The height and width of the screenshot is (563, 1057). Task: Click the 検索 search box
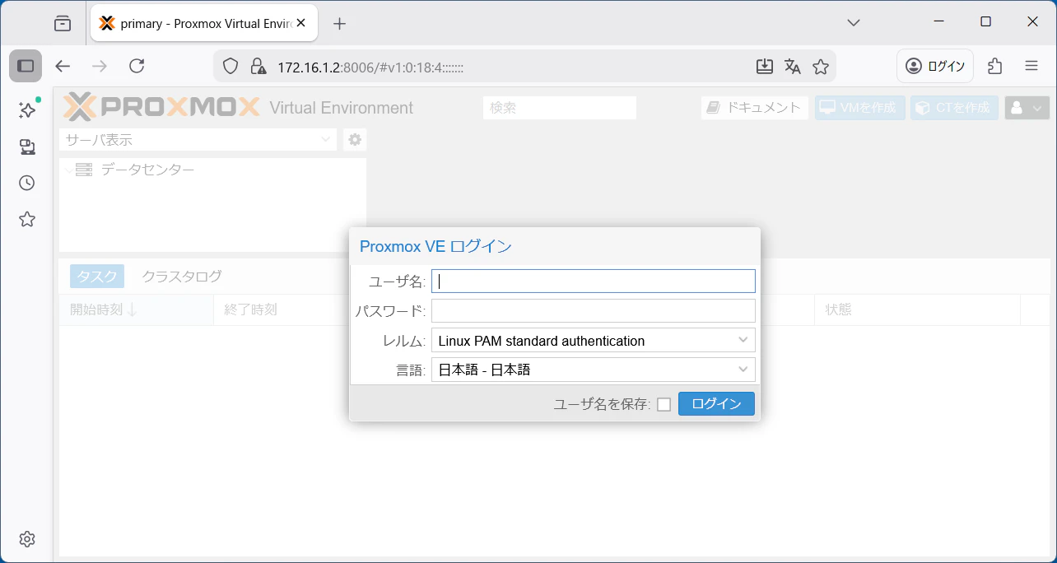pyautogui.click(x=560, y=108)
